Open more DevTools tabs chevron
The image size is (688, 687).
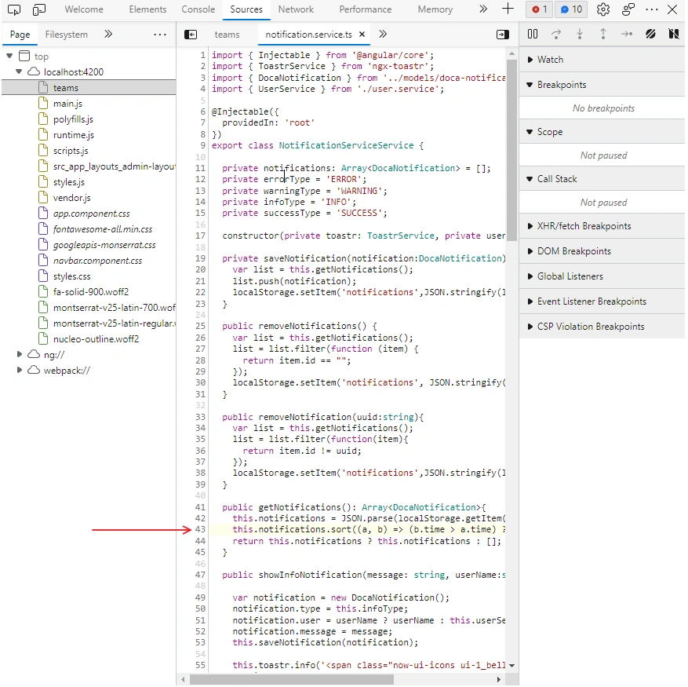(x=483, y=9)
